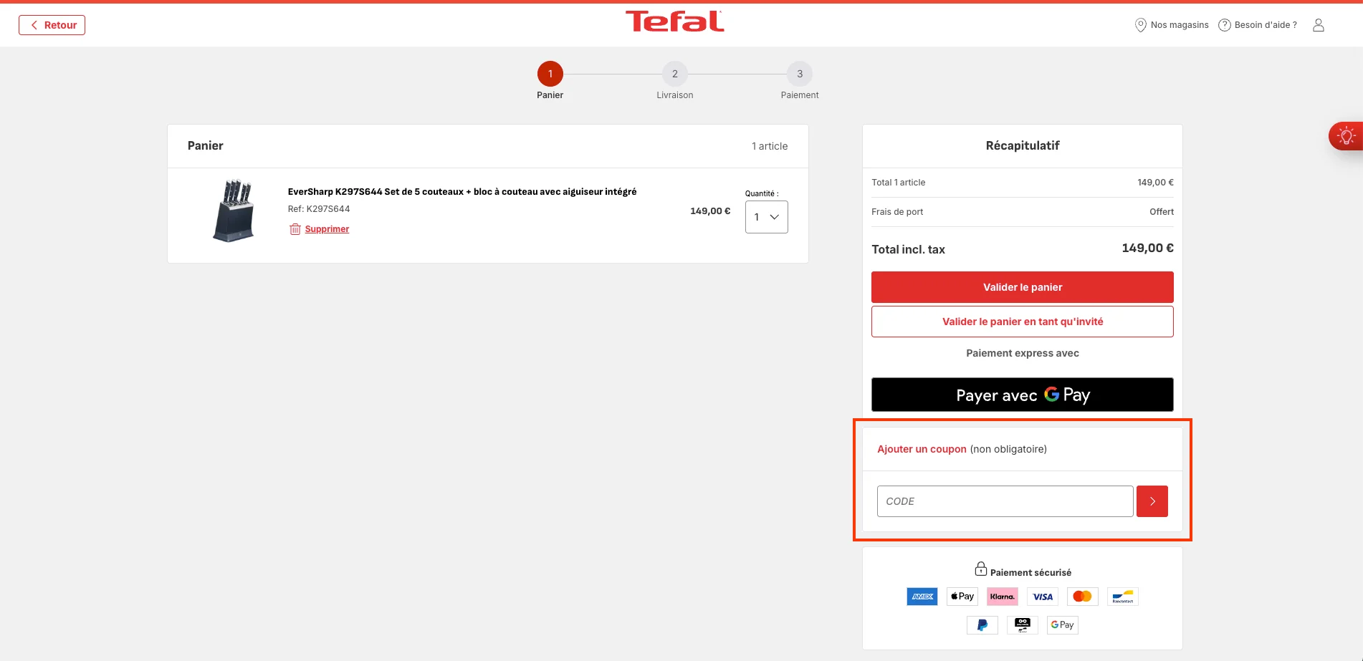Click the black-and-white payment icon beside PayPal
This screenshot has width=1363, height=661.
[x=1022, y=625]
